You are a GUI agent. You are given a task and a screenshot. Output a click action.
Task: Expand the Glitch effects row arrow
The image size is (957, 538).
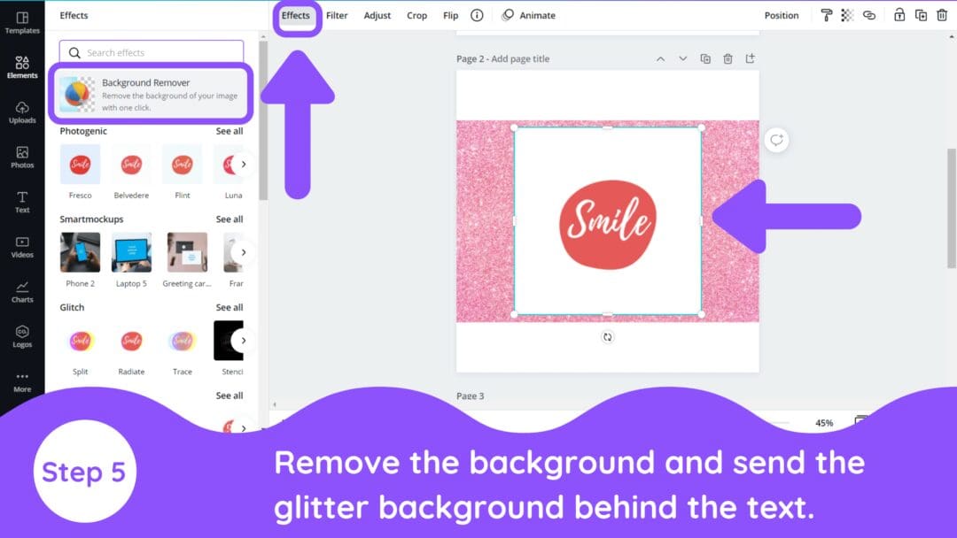[244, 340]
